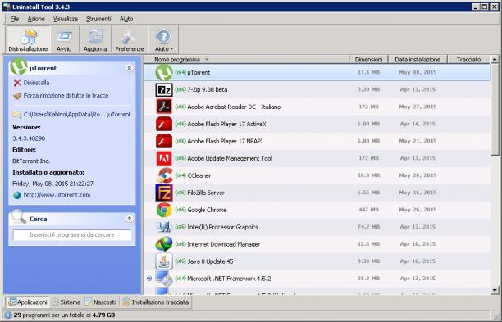Click the May 16, 2015 date for FileZilla

(x=418, y=193)
